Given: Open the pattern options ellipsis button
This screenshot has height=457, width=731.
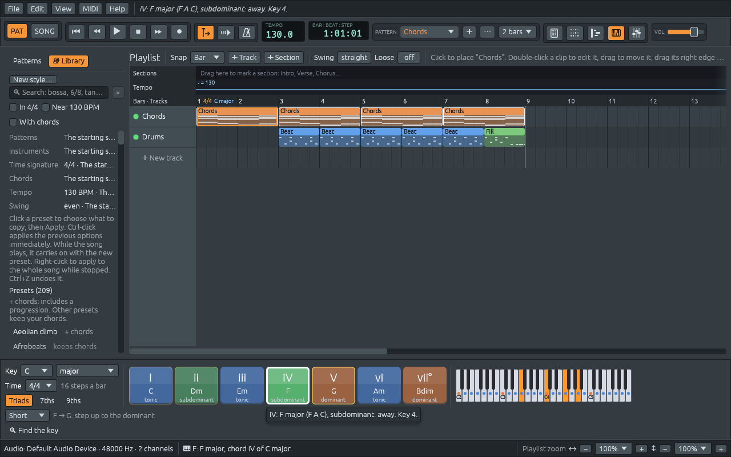Looking at the screenshot, I should 487,32.
